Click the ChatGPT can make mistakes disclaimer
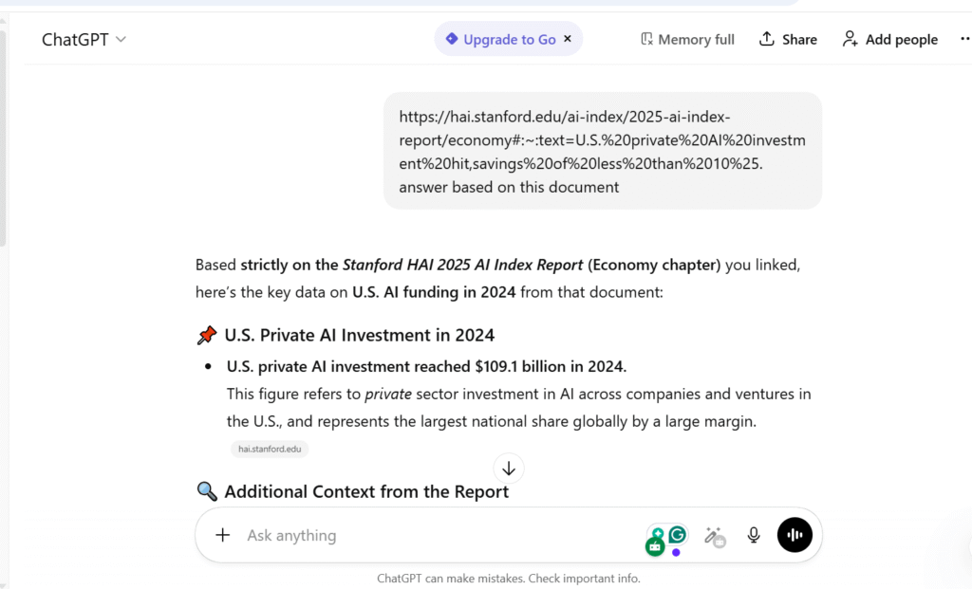 509,579
